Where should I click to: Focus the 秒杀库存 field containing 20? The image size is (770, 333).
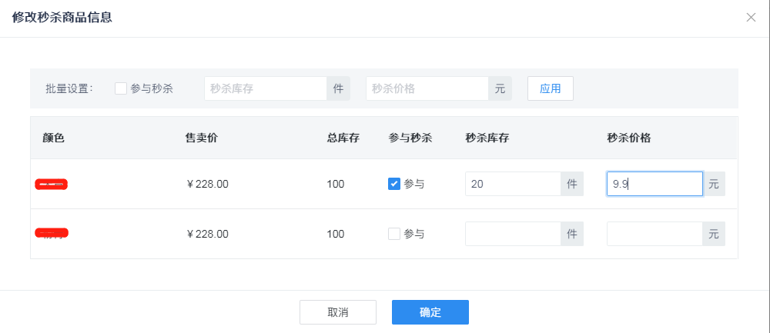[x=513, y=184]
